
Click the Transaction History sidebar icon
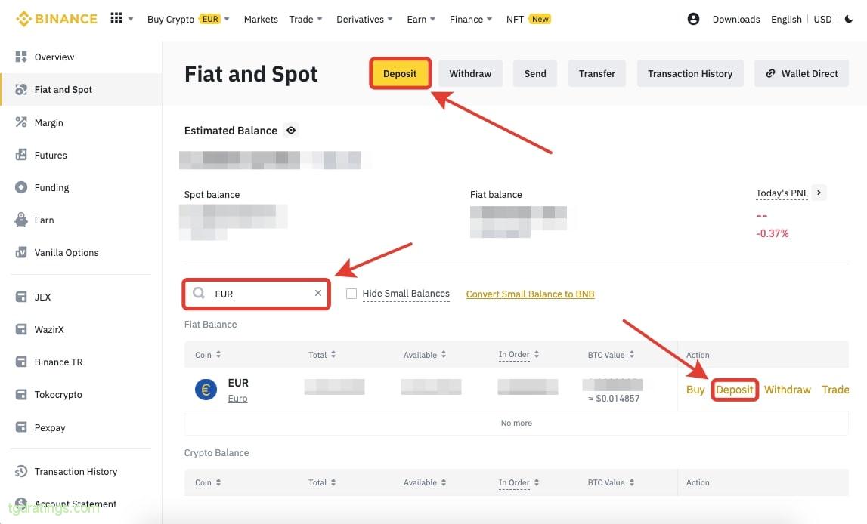pyautogui.click(x=21, y=471)
